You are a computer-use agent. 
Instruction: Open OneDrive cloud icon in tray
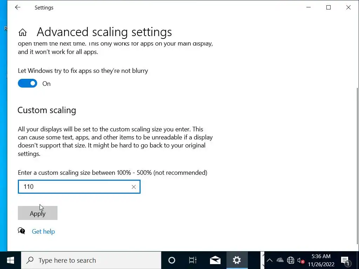point(280,260)
